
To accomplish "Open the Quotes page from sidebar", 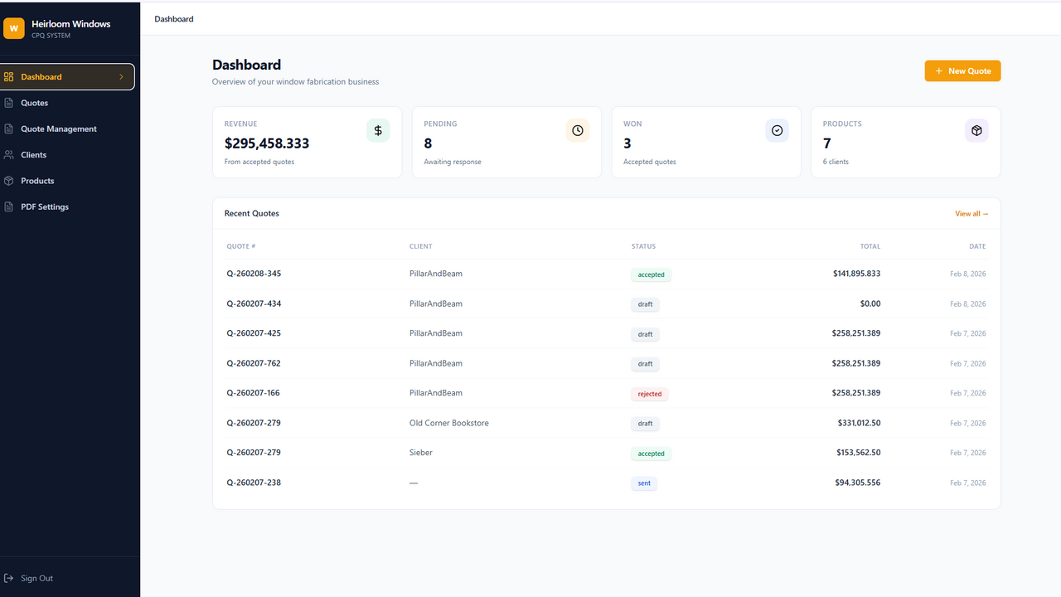I will (x=67, y=103).
